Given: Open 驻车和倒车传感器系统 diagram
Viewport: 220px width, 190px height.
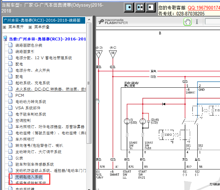Looking at the screenshot, I should point(35,164).
